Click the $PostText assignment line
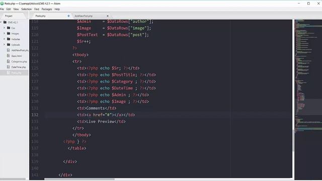 (x=113, y=35)
